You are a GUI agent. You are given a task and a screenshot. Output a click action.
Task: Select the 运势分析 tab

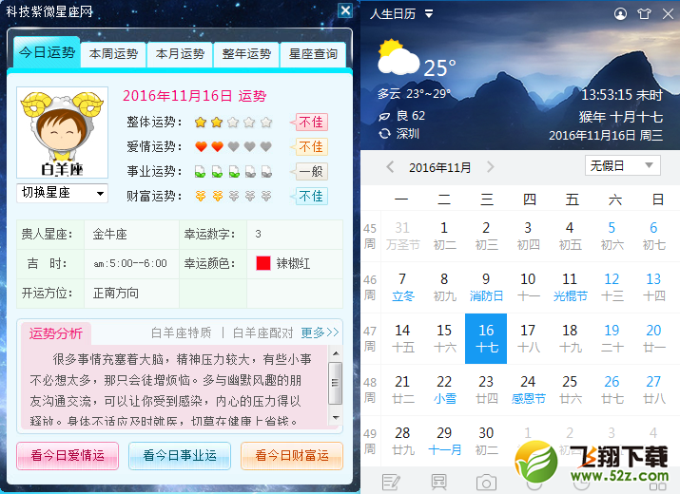pyautogui.click(x=56, y=333)
